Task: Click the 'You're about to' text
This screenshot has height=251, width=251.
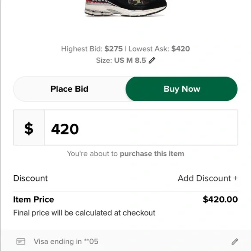Action: [92, 154]
